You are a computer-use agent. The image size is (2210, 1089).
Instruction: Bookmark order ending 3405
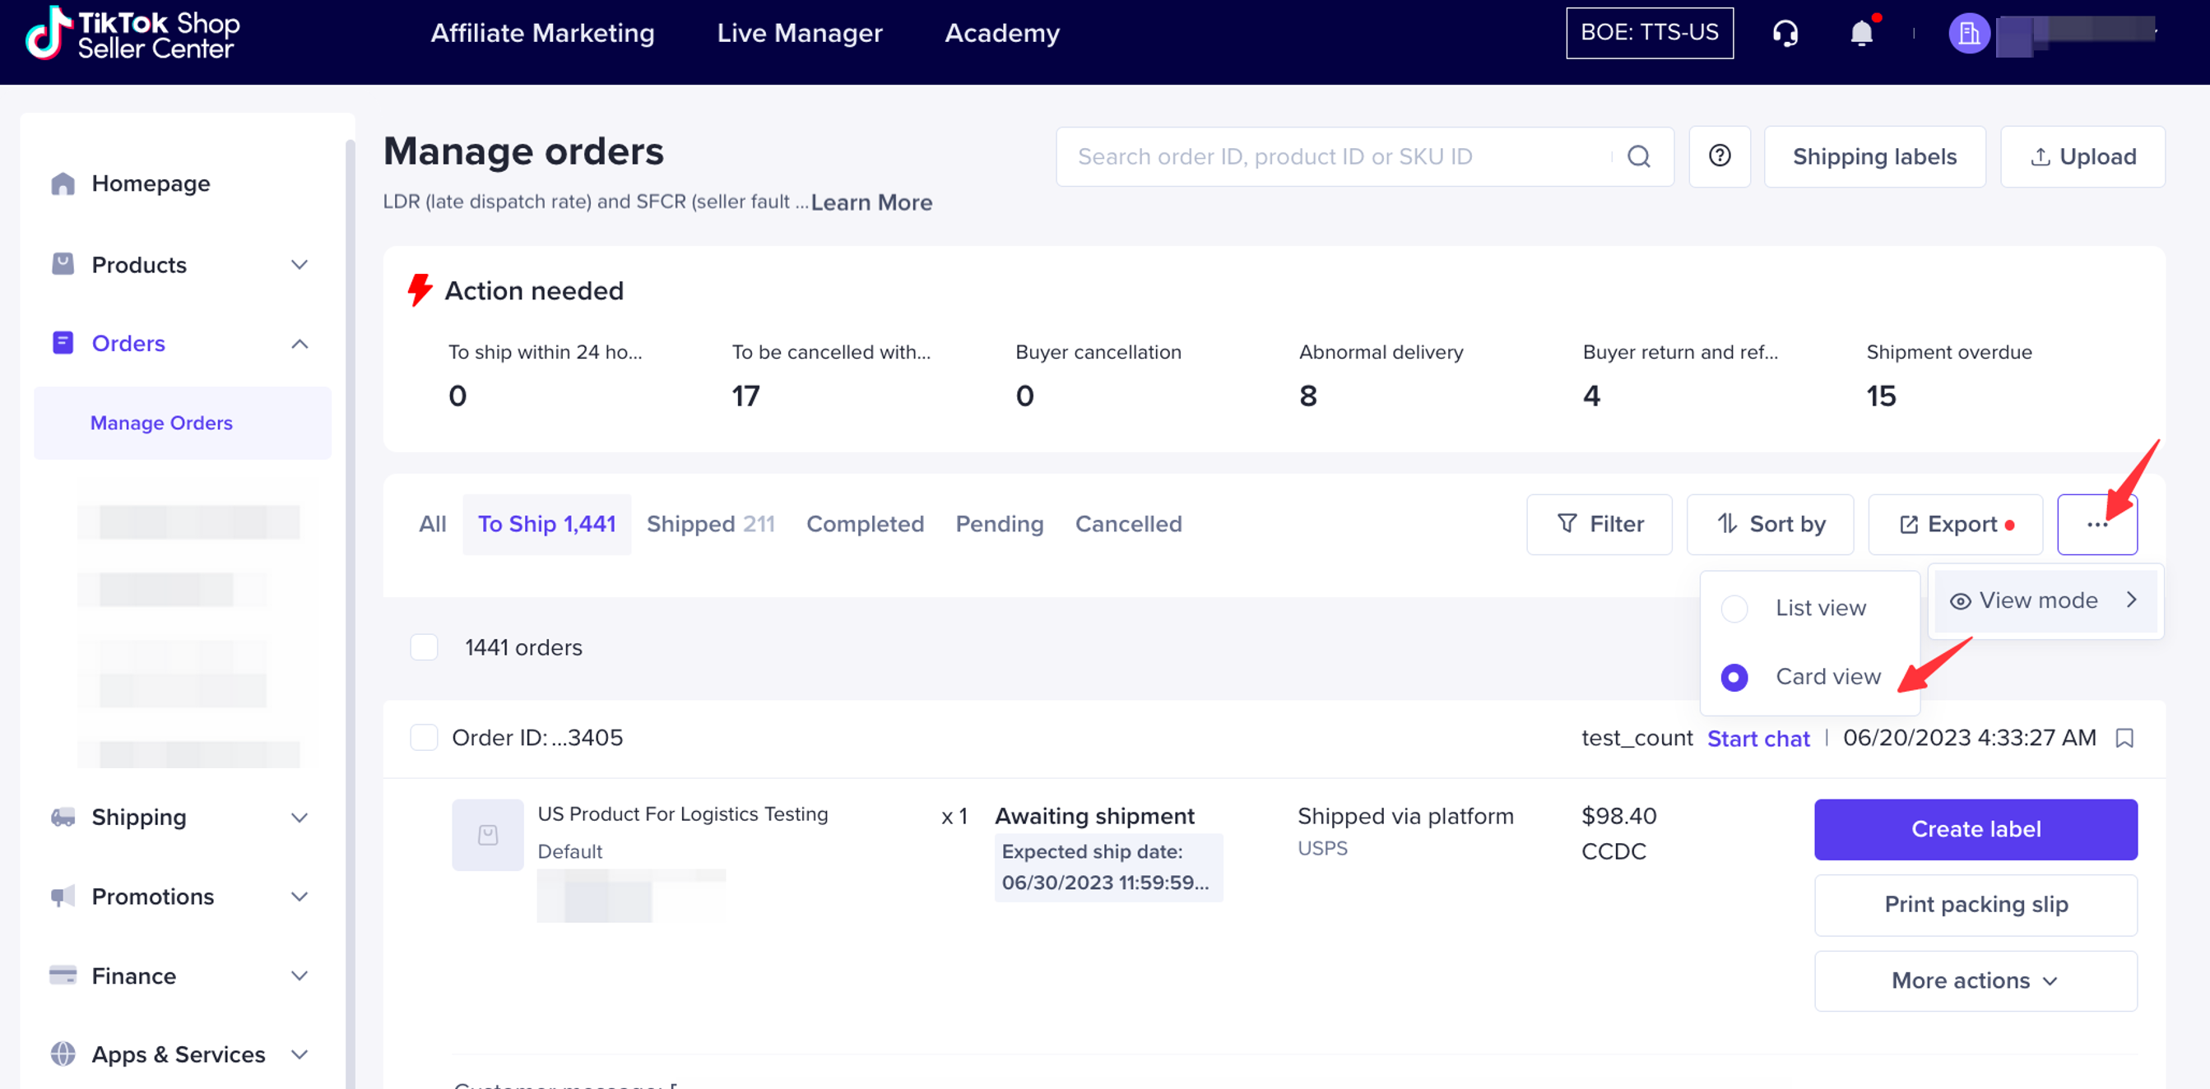click(2124, 739)
